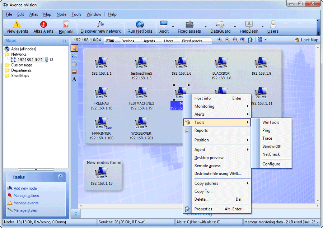The image size is (323, 228).
Task: Click the zoom out magnifier icon
Action: click(228, 40)
